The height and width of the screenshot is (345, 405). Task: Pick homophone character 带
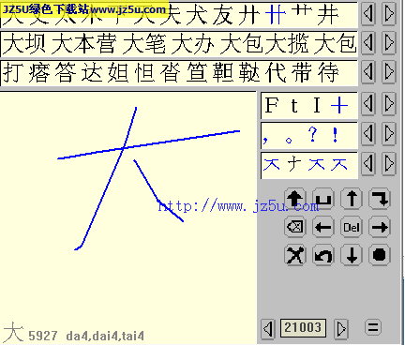point(302,72)
